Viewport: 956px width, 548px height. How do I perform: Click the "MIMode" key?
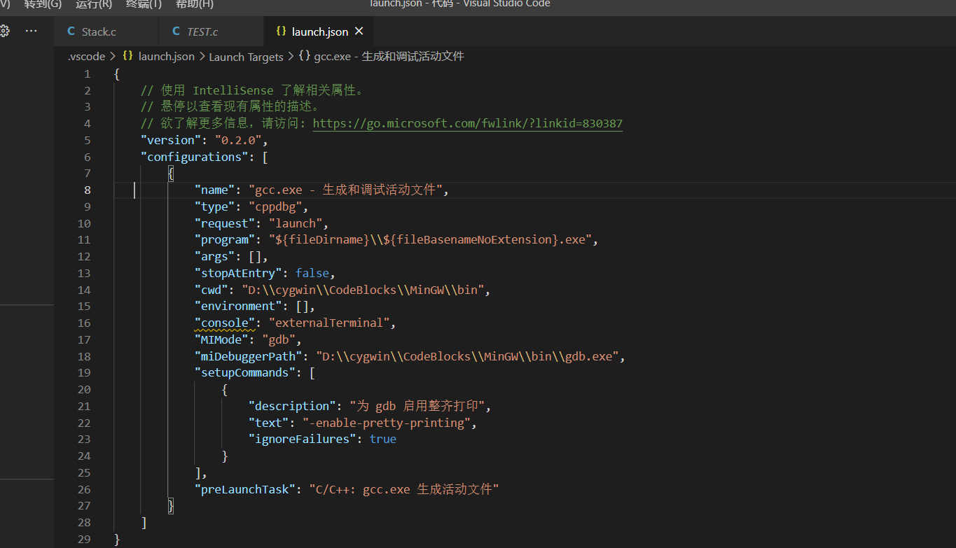(221, 340)
